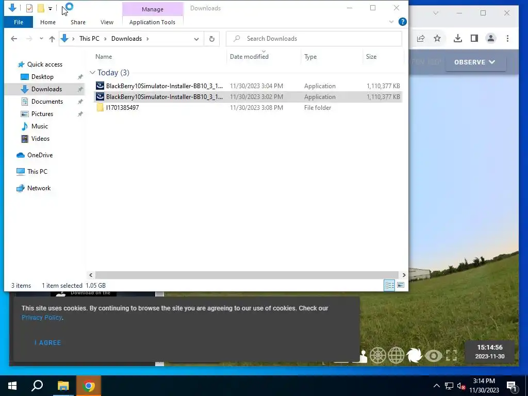Screen dimensions: 528x396
Task: Open the browser three-dot menu
Action: coord(507,38)
